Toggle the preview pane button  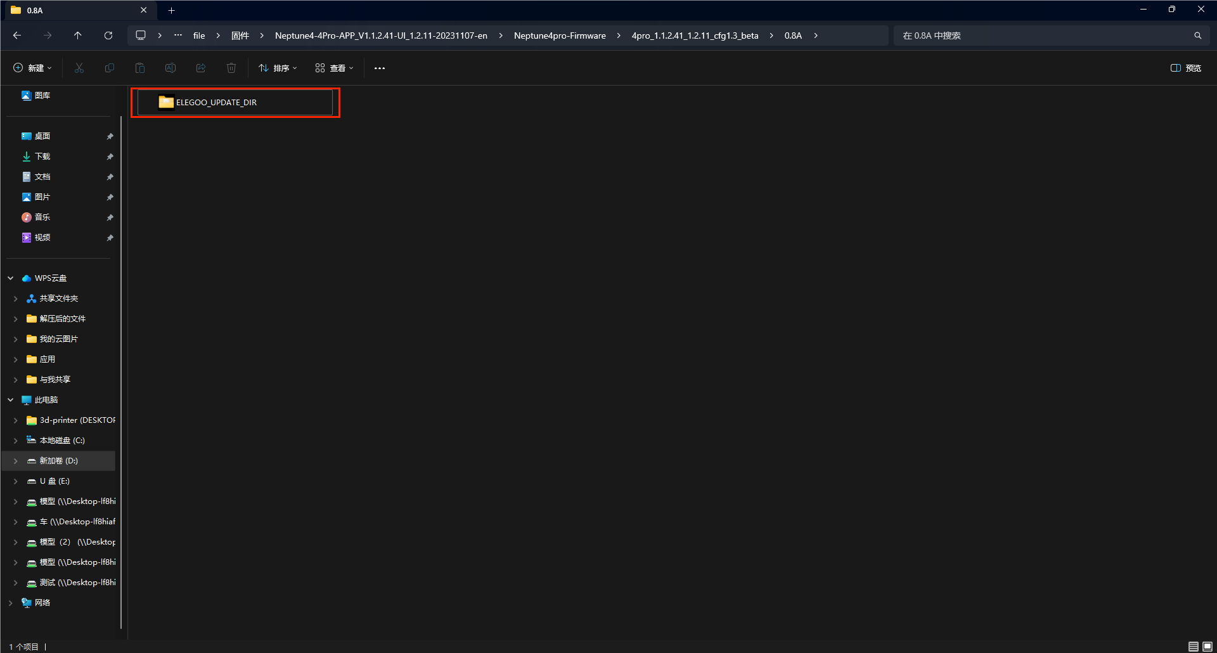click(x=1185, y=68)
